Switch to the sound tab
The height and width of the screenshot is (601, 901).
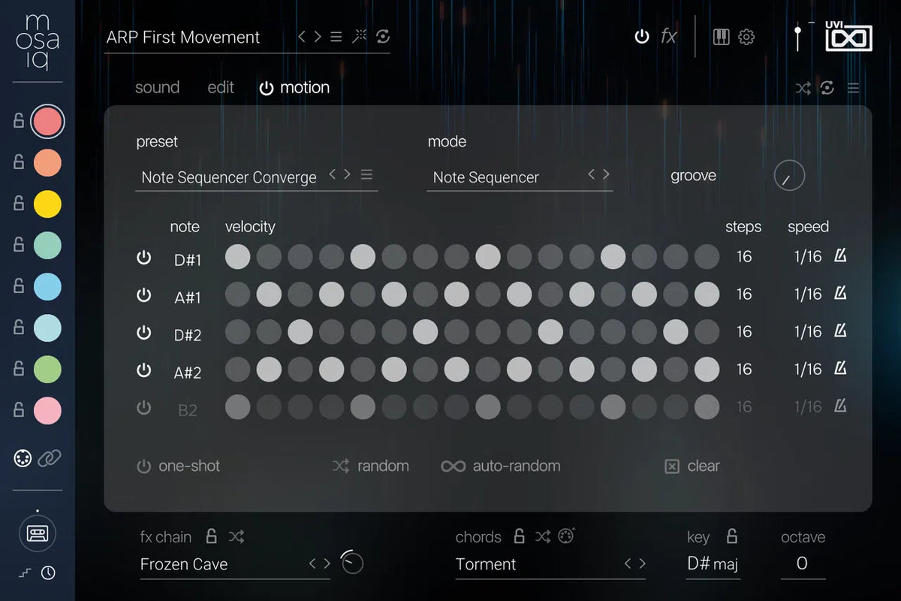pyautogui.click(x=157, y=88)
